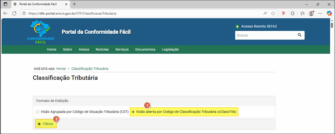The image size is (335, 134).
Task: Click the browser Back arrow
Action: [5, 13]
